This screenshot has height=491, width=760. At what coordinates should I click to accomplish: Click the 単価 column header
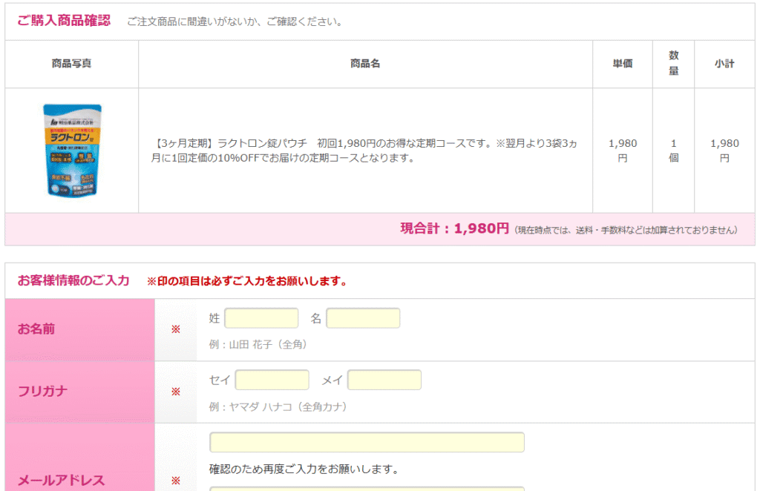[x=622, y=64]
